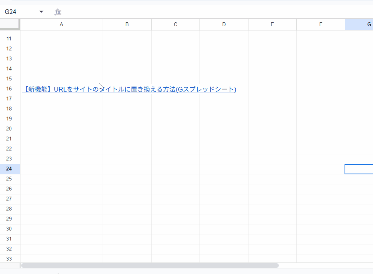Image resolution: width=373 pixels, height=274 pixels.
Task: Select the highlighted row 24 header
Action: 10,169
